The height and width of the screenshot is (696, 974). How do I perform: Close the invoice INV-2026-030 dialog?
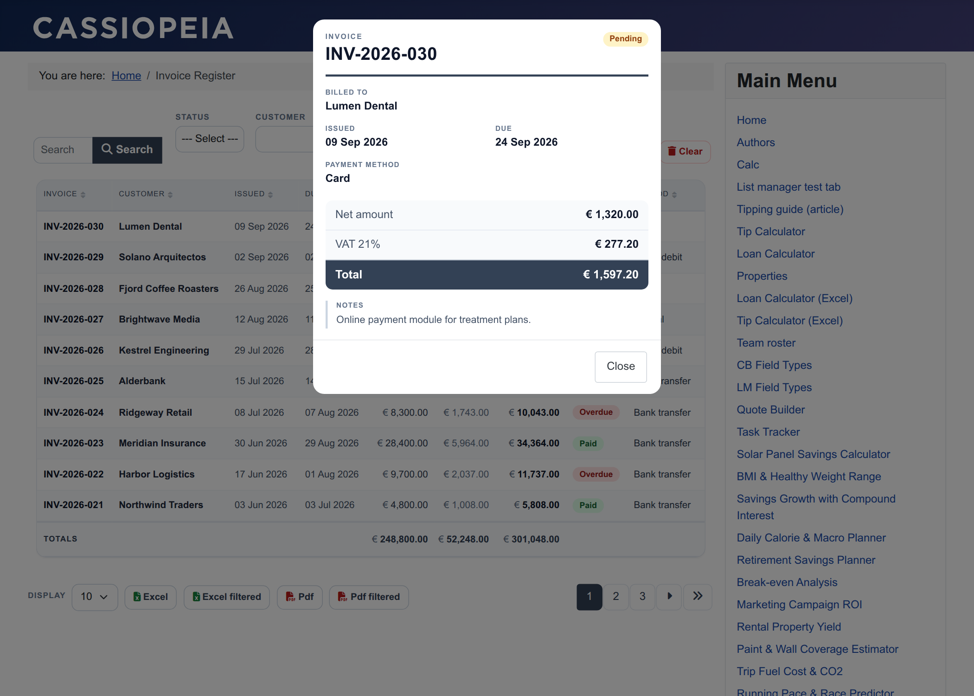point(621,367)
